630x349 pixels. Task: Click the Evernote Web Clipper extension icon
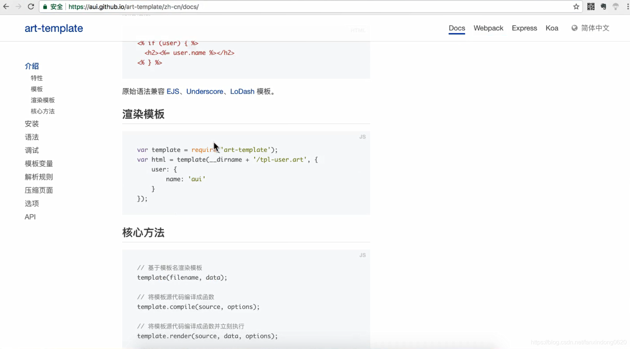click(603, 6)
